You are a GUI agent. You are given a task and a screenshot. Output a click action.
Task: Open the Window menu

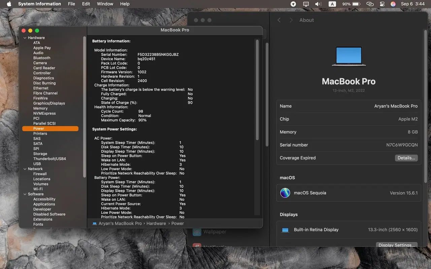point(105,4)
